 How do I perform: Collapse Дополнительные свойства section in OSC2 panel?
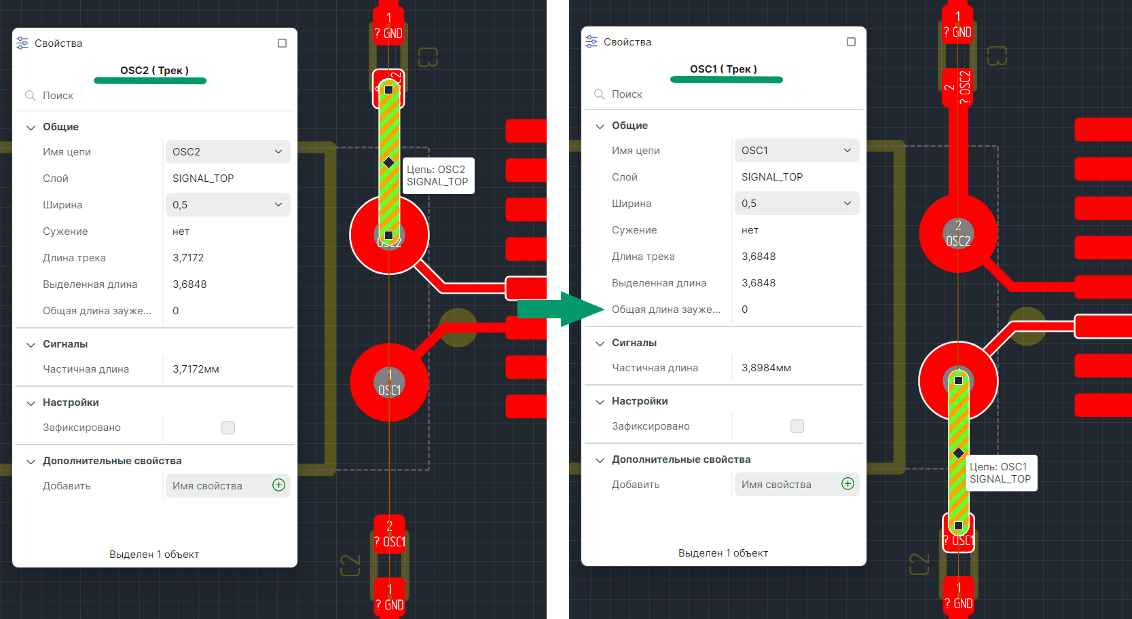tap(31, 461)
